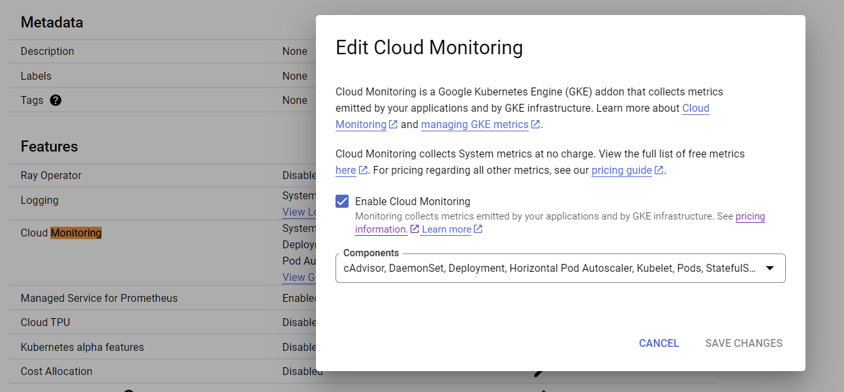Click the Tags row label
The width and height of the screenshot is (844, 392).
pos(32,100)
